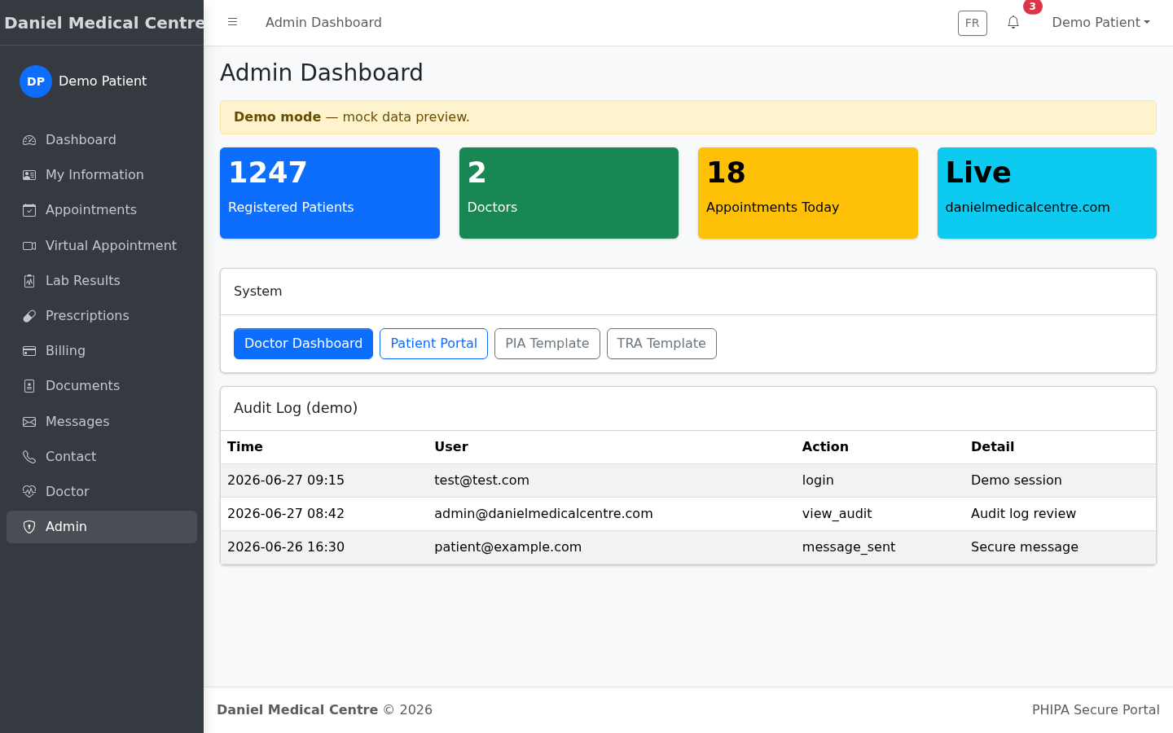Open the Demo Patient user dropdown
This screenshot has width=1173, height=733.
pos(1101,23)
